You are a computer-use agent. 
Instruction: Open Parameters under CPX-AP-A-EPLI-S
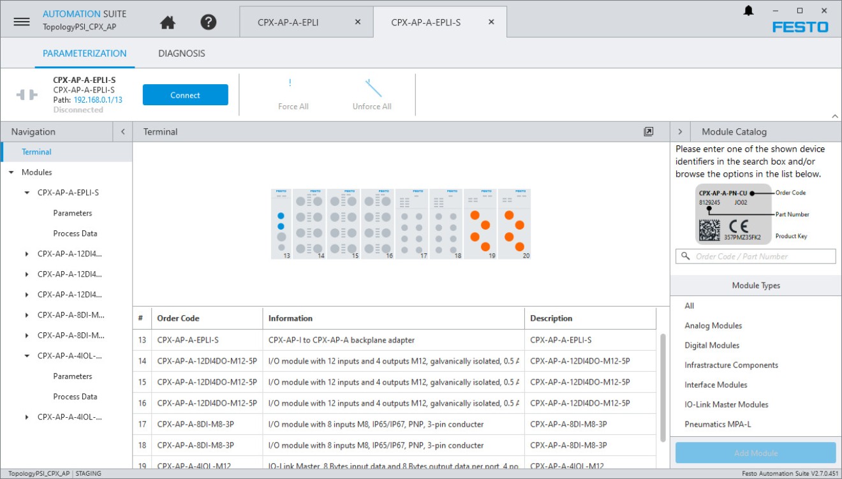click(x=73, y=213)
